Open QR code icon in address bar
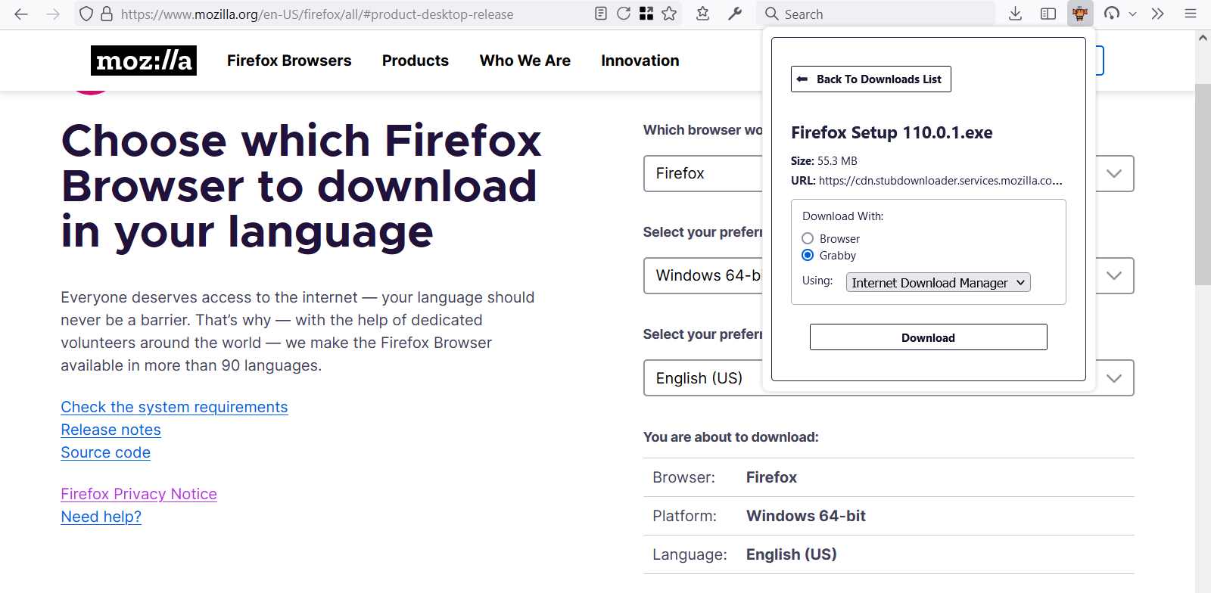Image resolution: width=1211 pixels, height=593 pixels. (646, 14)
